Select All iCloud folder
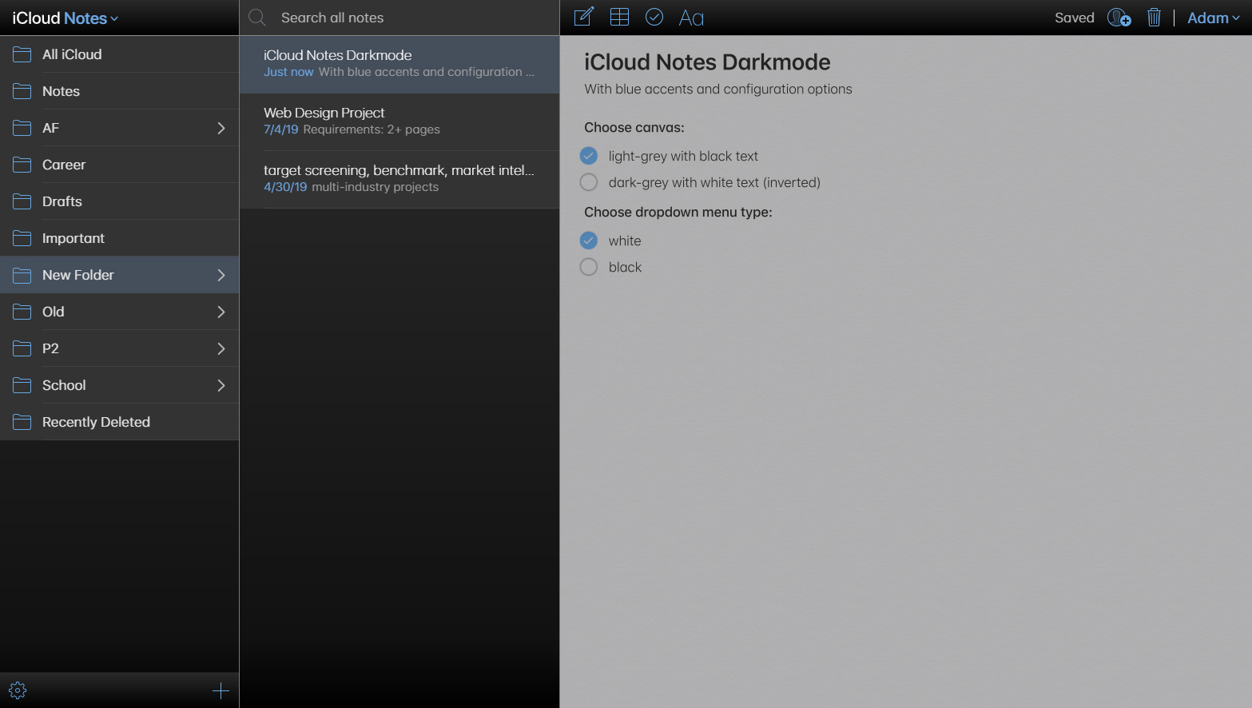The image size is (1252, 708). tap(120, 54)
